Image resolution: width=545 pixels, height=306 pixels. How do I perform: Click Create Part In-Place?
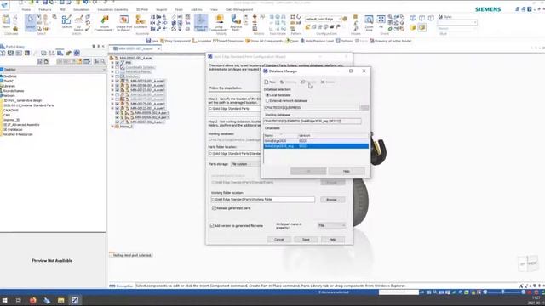(x=124, y=23)
